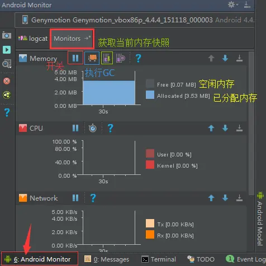Click the Network monitor header icon
266x266 pixels.
[23, 198]
